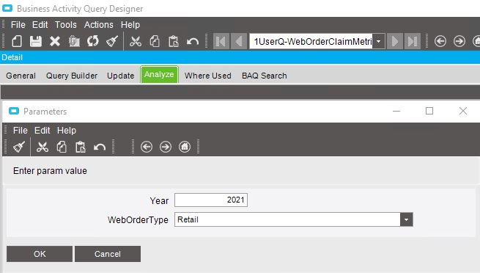480x273 pixels.
Task: Open the BAQ Search tab
Action: (x=265, y=76)
